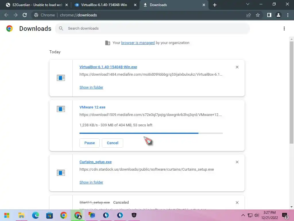Launch Microsoft Edge from the taskbar
This screenshot has height=221, width=294.
(x=35, y=215)
